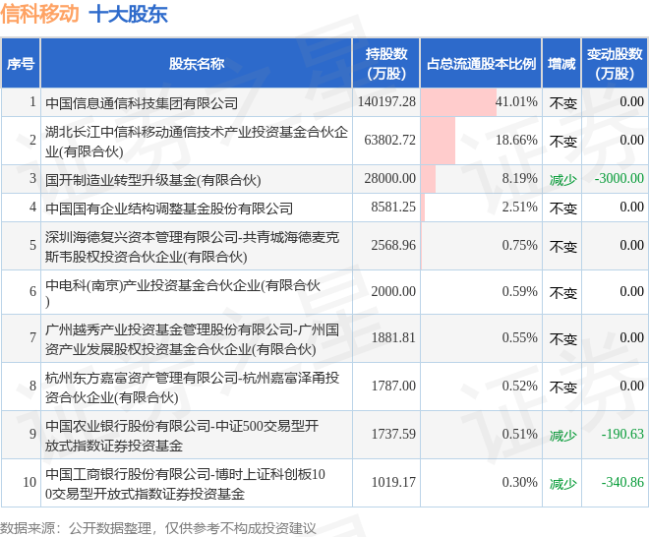Click the 0.52% ratio cell

pos(481,387)
